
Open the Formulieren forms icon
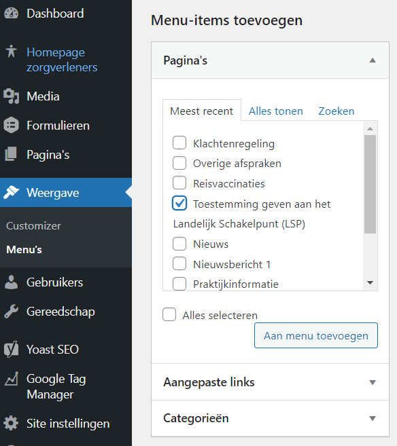(x=11, y=125)
